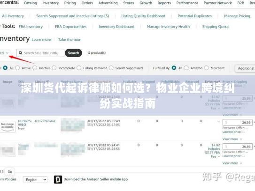This screenshot has height=191, width=255.
Task: Open the Pricing menu
Action: click(70, 3)
